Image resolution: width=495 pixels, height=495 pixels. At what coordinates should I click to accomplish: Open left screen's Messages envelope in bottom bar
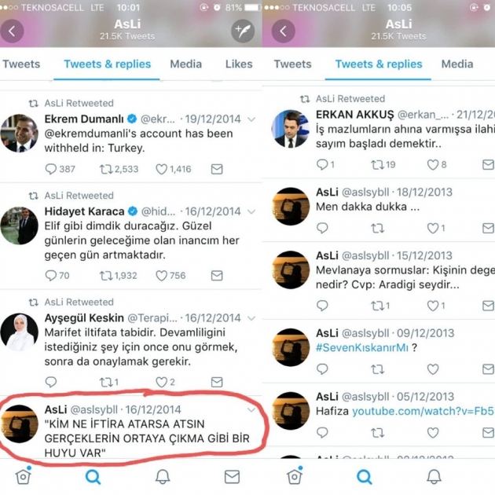coord(232,477)
